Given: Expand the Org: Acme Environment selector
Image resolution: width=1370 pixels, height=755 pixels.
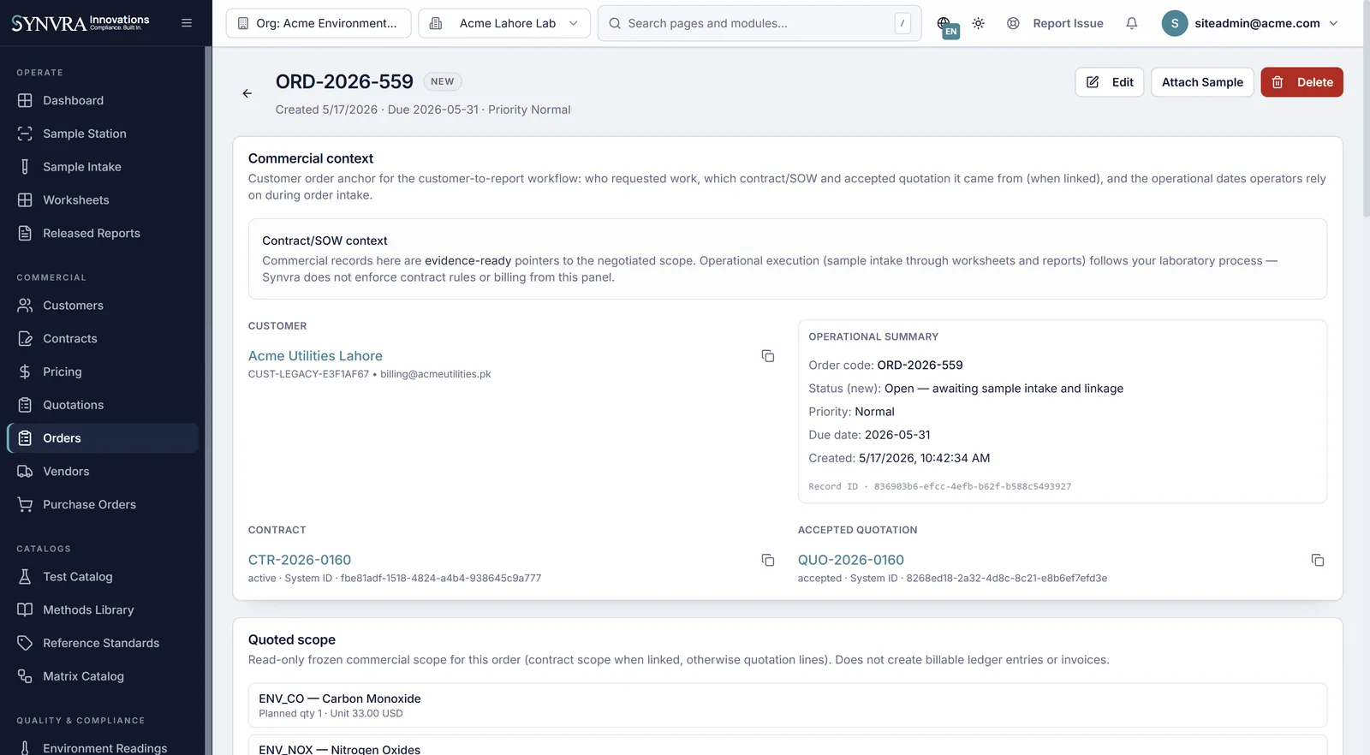Looking at the screenshot, I should coord(319,23).
